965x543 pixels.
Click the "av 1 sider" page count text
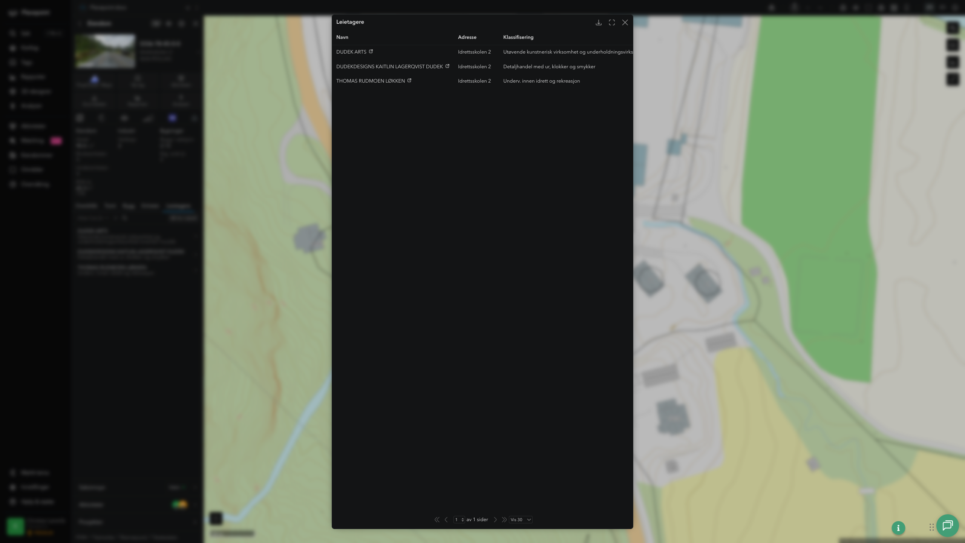[477, 520]
